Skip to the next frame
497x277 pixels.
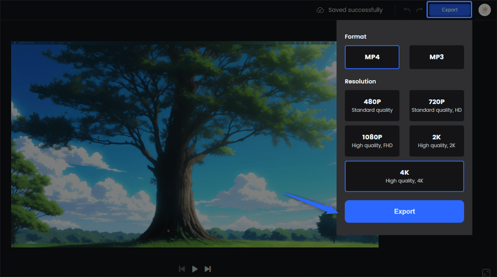(x=208, y=269)
